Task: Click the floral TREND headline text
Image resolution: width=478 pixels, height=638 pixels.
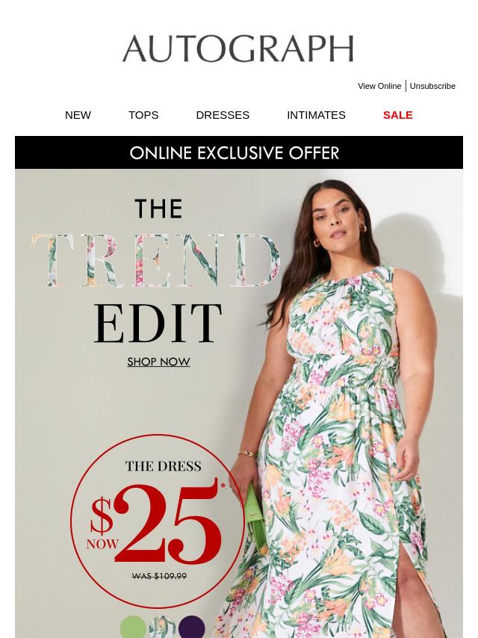Action: [156, 261]
